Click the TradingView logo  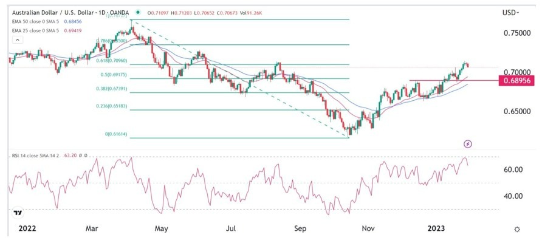[x=18, y=213]
